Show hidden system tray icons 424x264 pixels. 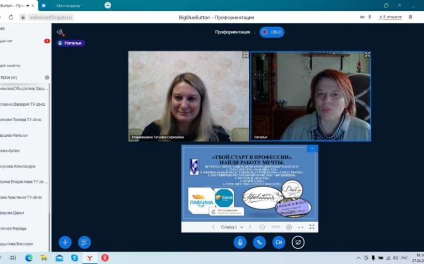coord(358,258)
